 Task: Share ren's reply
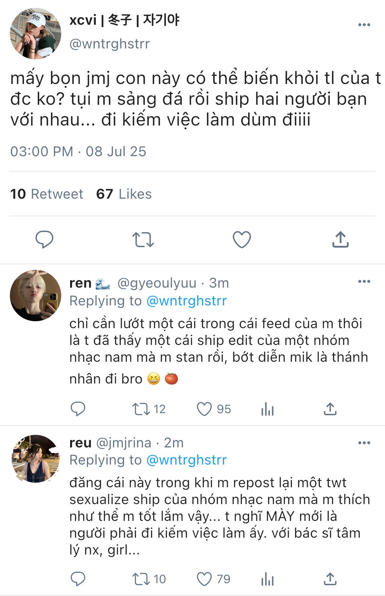pyautogui.click(x=330, y=409)
